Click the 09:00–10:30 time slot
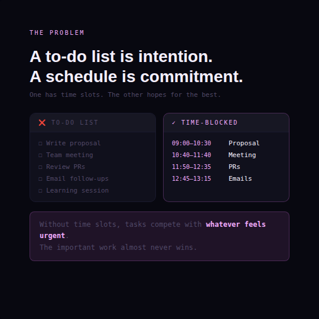This screenshot has width=319, height=319. point(191,143)
